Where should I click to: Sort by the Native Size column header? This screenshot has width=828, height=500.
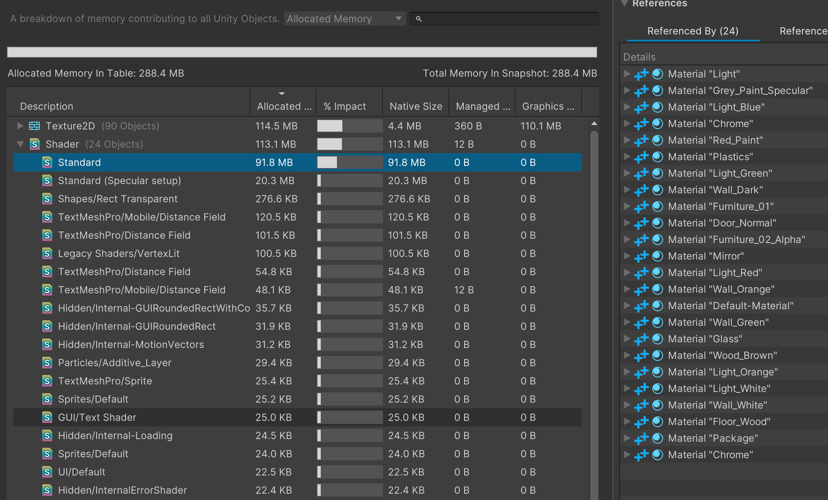coord(416,106)
